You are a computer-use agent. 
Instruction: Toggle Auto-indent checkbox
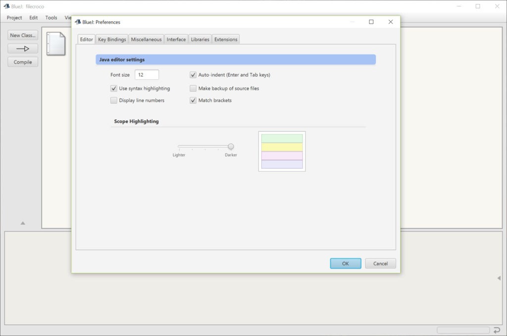point(193,75)
